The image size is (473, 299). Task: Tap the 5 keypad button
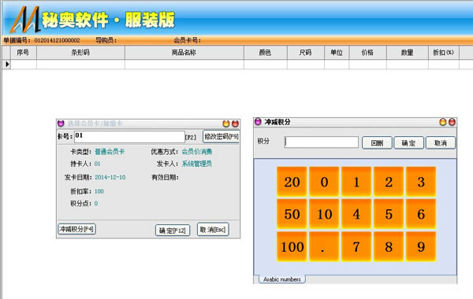point(389,214)
